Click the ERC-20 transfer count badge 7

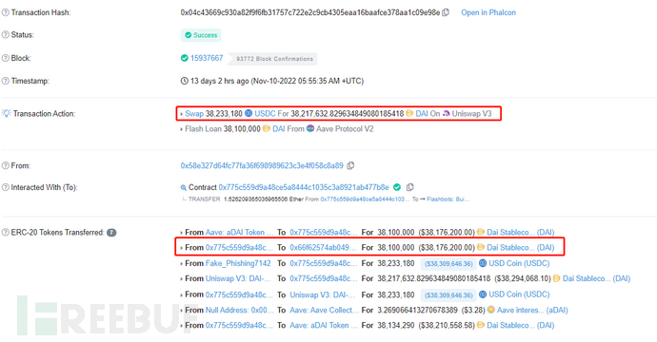pyautogui.click(x=111, y=233)
